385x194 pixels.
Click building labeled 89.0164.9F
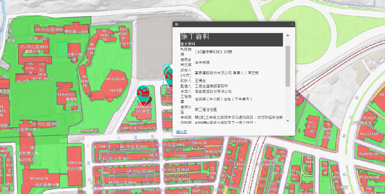coord(39,178)
